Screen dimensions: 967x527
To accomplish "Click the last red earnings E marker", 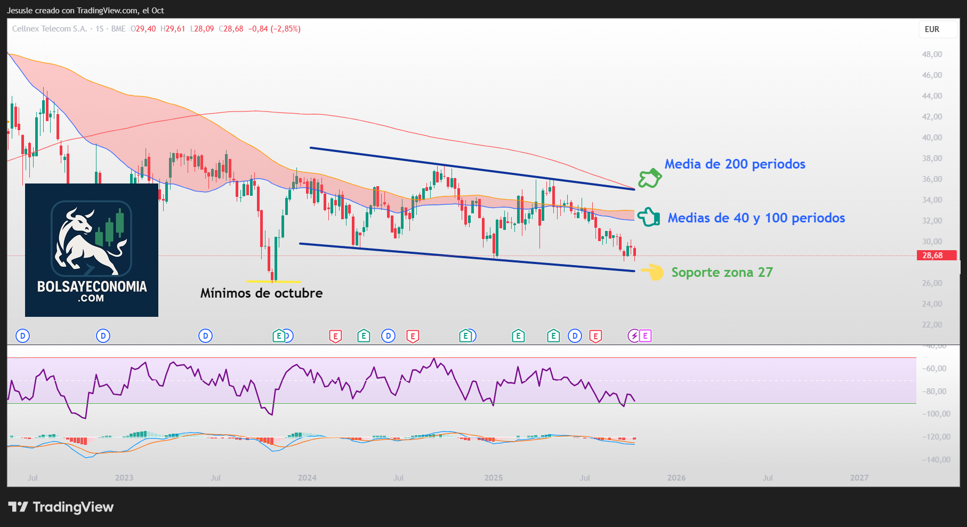I will (x=595, y=336).
